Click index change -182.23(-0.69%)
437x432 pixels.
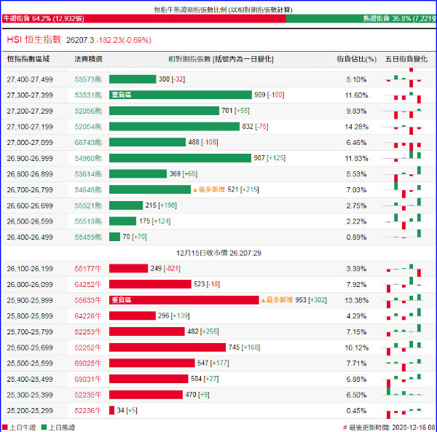pos(124,40)
